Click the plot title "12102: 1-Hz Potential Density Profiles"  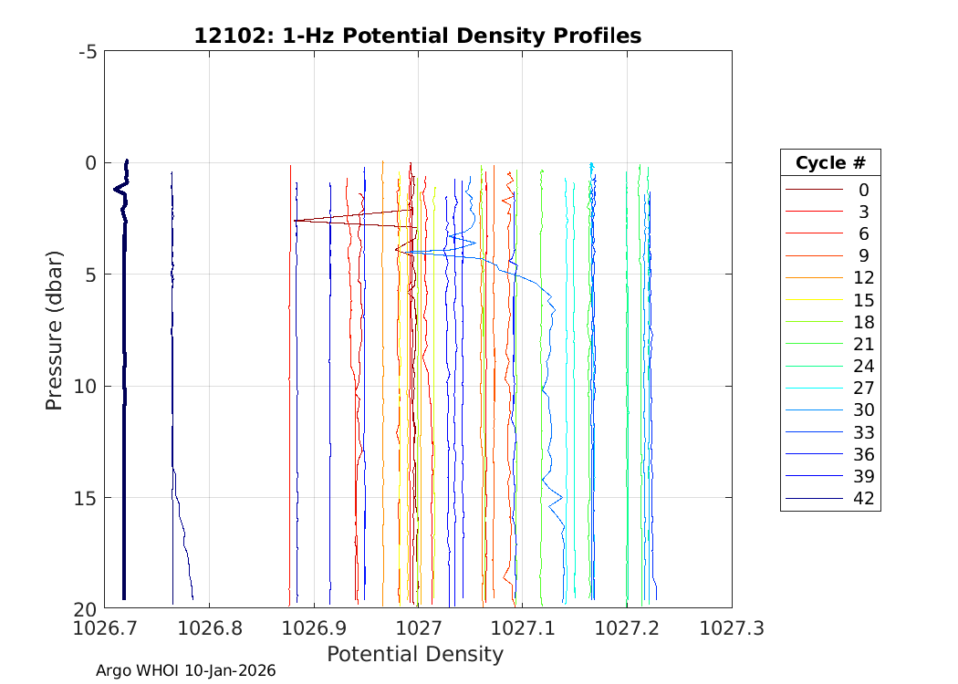click(417, 36)
